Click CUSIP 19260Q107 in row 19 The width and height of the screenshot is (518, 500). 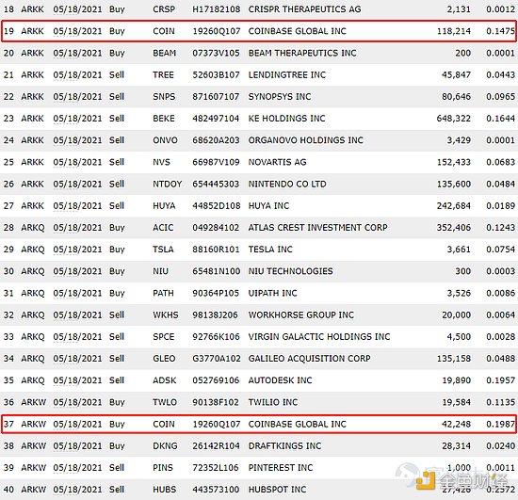click(217, 31)
